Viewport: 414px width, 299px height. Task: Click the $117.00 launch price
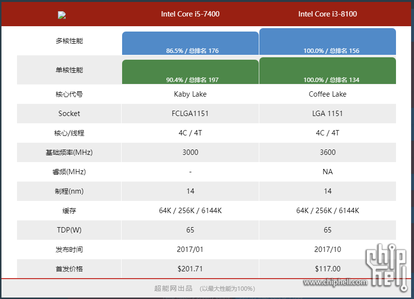(x=327, y=269)
